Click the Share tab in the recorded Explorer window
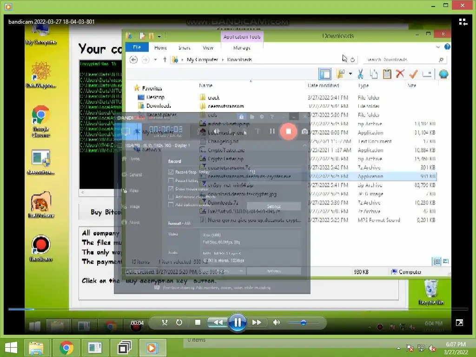476x357 pixels. point(184,48)
